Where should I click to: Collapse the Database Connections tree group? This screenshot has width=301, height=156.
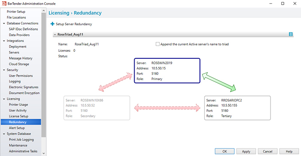coord(4,23)
